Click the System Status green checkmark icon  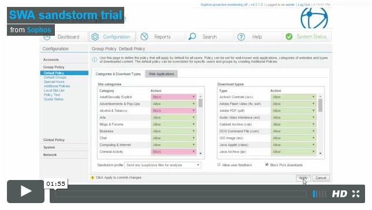pyautogui.click(x=289, y=36)
